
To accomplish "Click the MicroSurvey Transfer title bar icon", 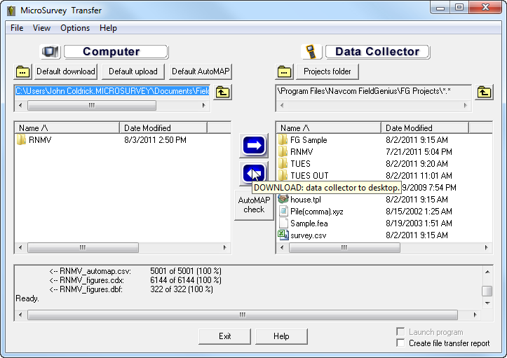I will (x=12, y=11).
